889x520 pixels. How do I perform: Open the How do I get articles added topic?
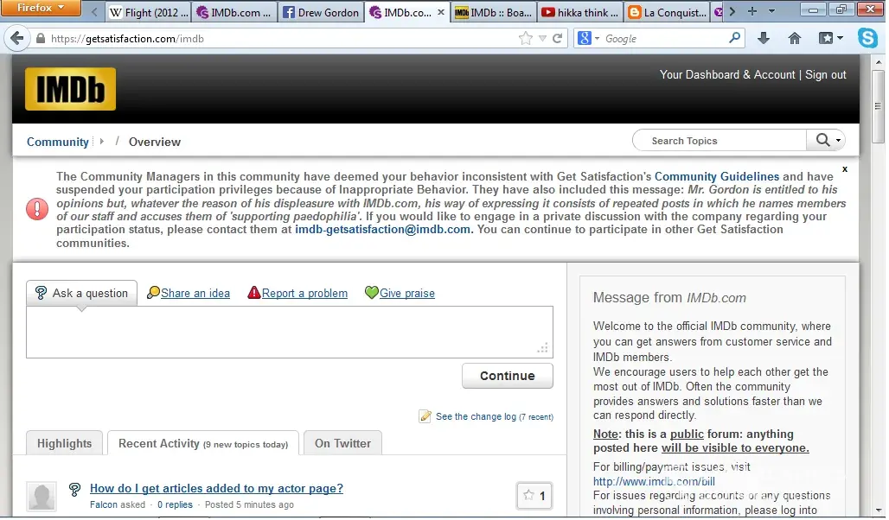[x=216, y=488]
